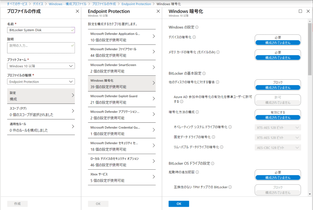Go to デバイス breadcrumb
Viewport: 313px width, 210px height.
pos(38,4)
